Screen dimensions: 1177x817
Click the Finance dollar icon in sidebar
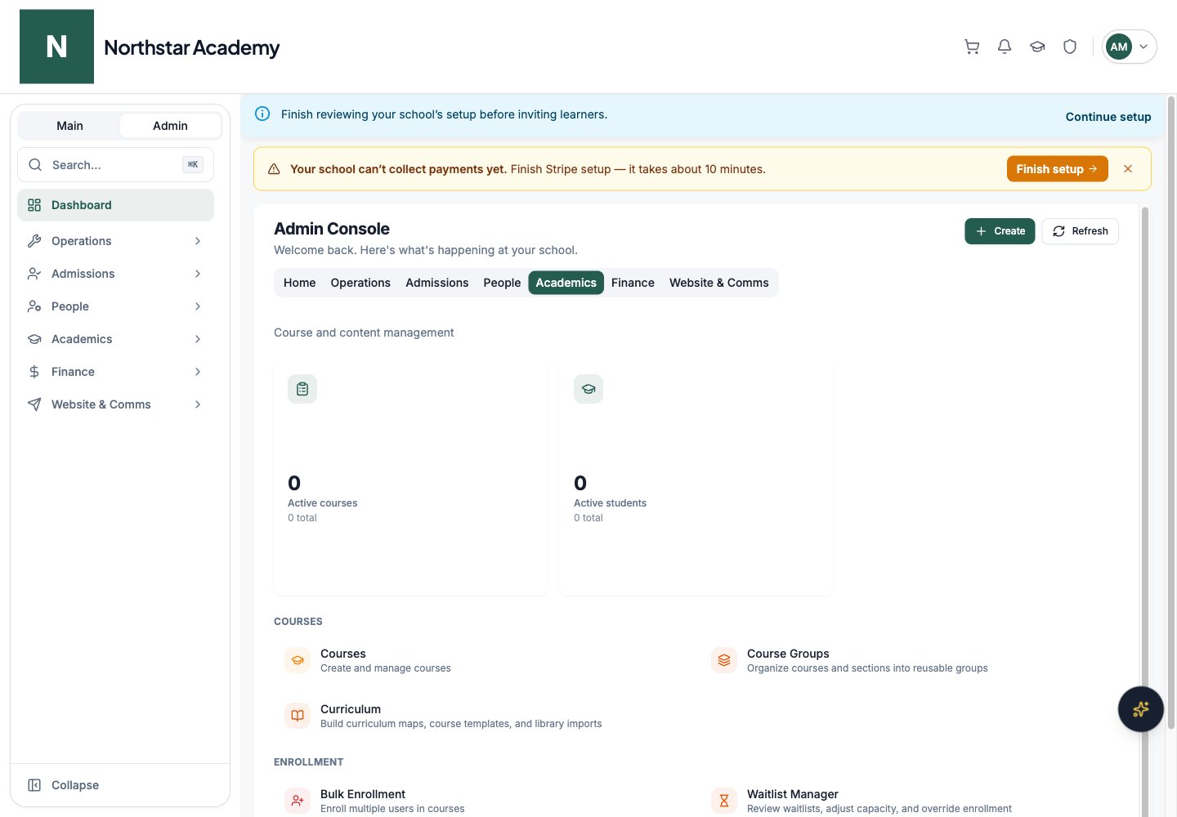(34, 372)
